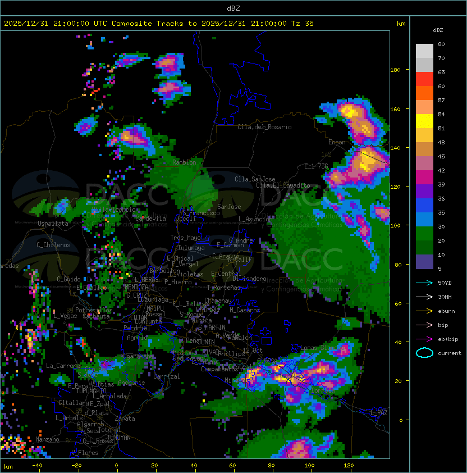Click the Tres_Mayo label
The image size is (467, 473).
tap(185, 238)
